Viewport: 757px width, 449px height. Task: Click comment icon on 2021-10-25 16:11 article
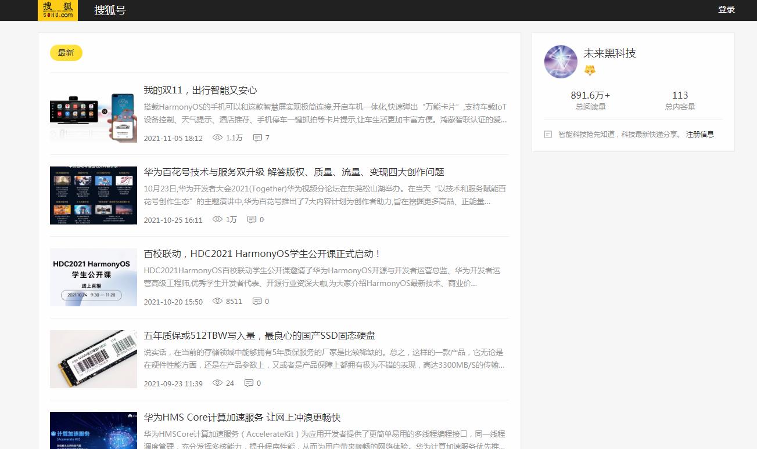point(252,220)
